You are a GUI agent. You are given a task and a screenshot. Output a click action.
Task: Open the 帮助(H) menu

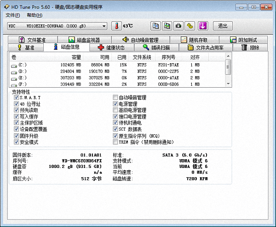coord(34,15)
